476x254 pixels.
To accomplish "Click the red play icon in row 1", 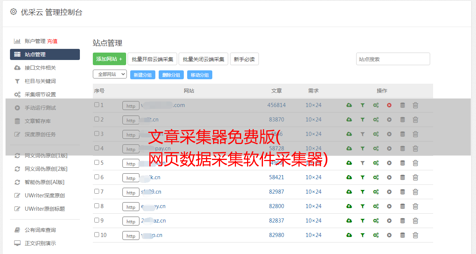I will [389, 105].
